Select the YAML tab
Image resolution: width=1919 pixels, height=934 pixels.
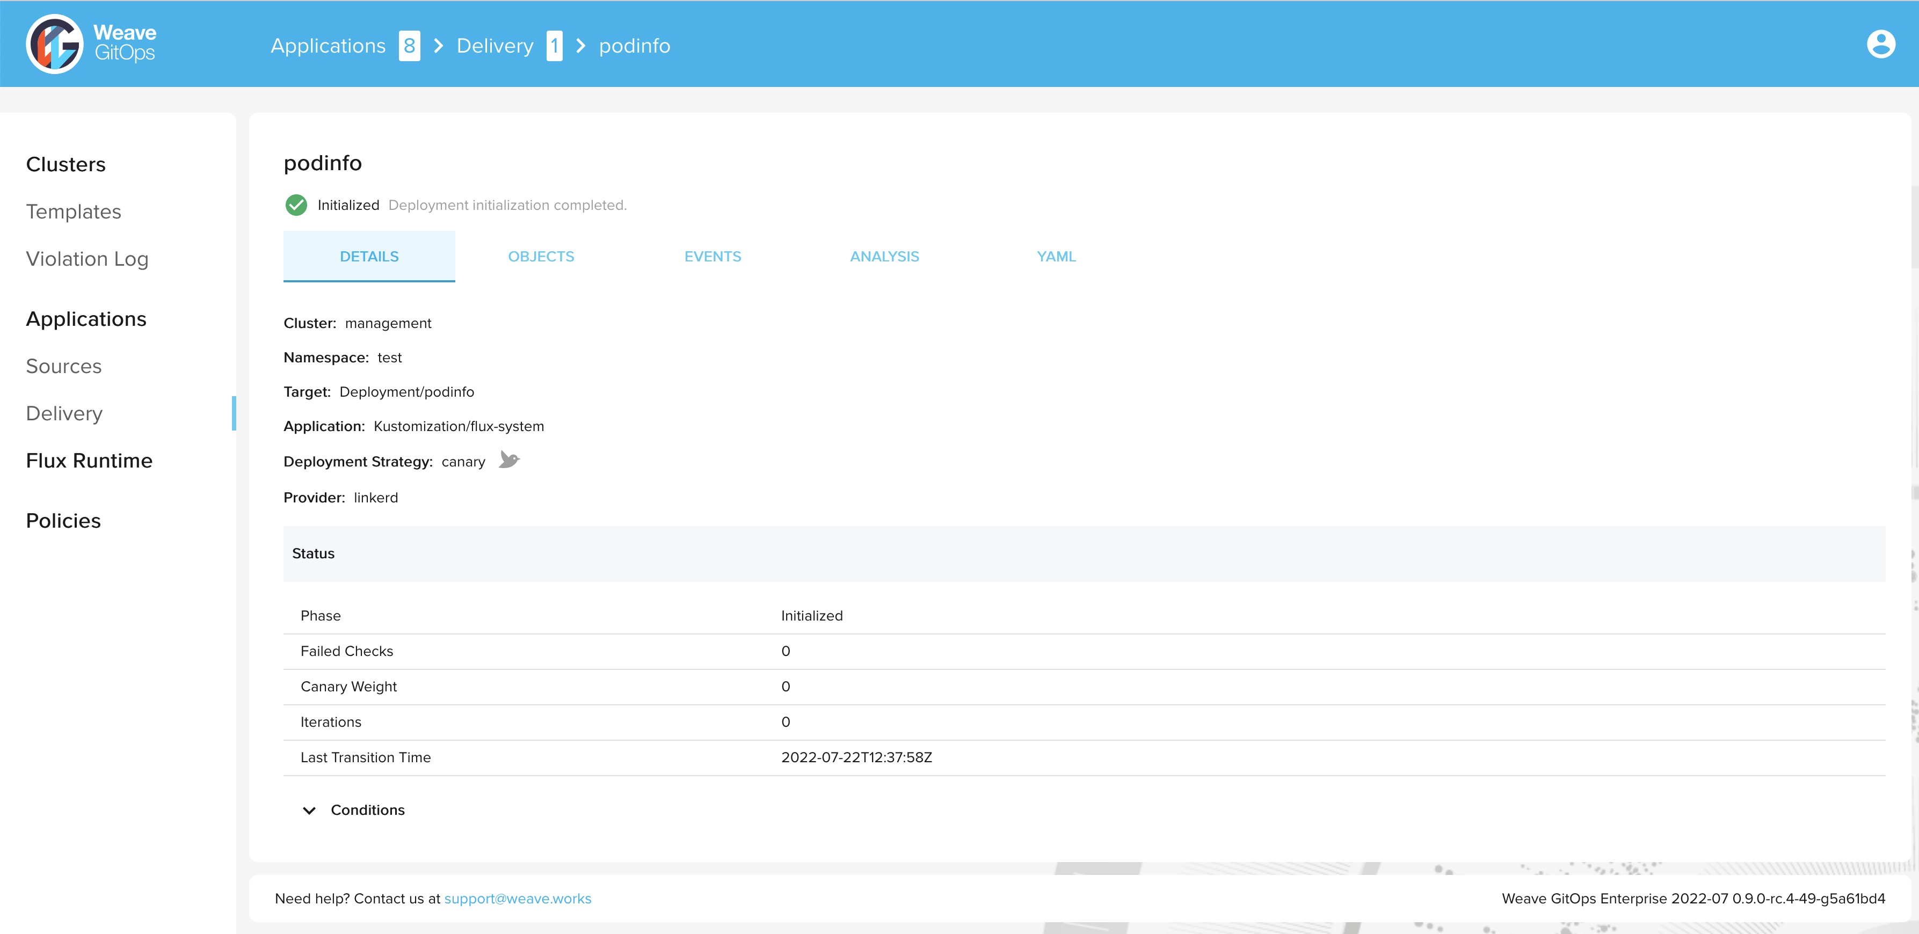1056,256
